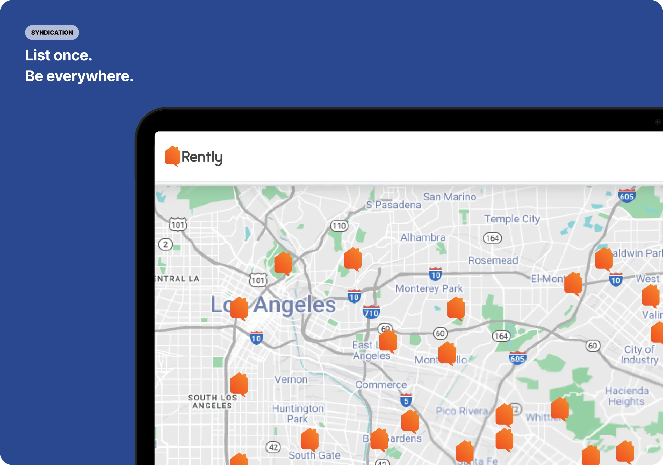Select the pin in the park above Los Angeles
Image resolution: width=663 pixels, height=465 pixels.
[x=283, y=263]
